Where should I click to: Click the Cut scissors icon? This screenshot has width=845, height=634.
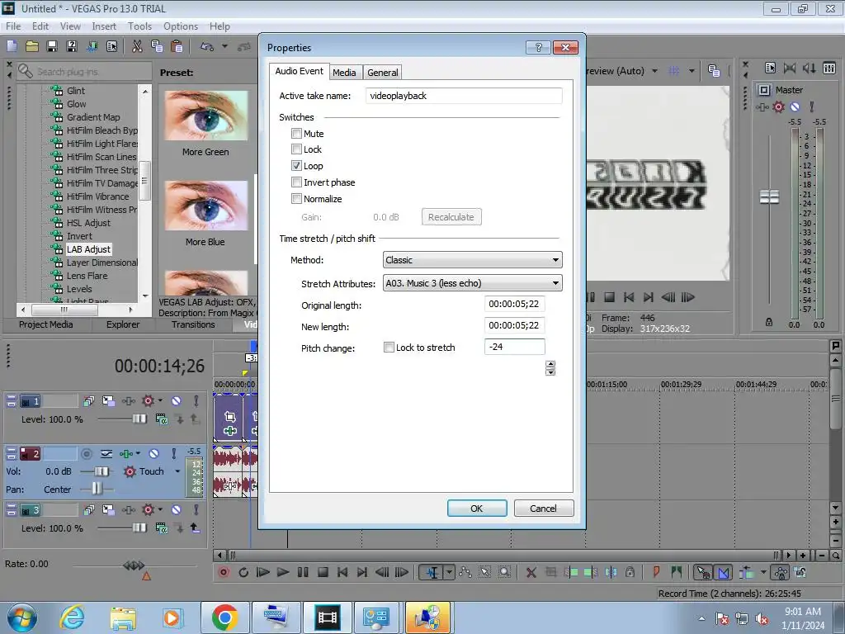point(137,46)
